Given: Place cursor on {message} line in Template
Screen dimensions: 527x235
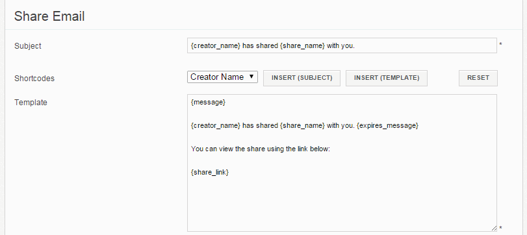Looking at the screenshot, I should tap(208, 103).
